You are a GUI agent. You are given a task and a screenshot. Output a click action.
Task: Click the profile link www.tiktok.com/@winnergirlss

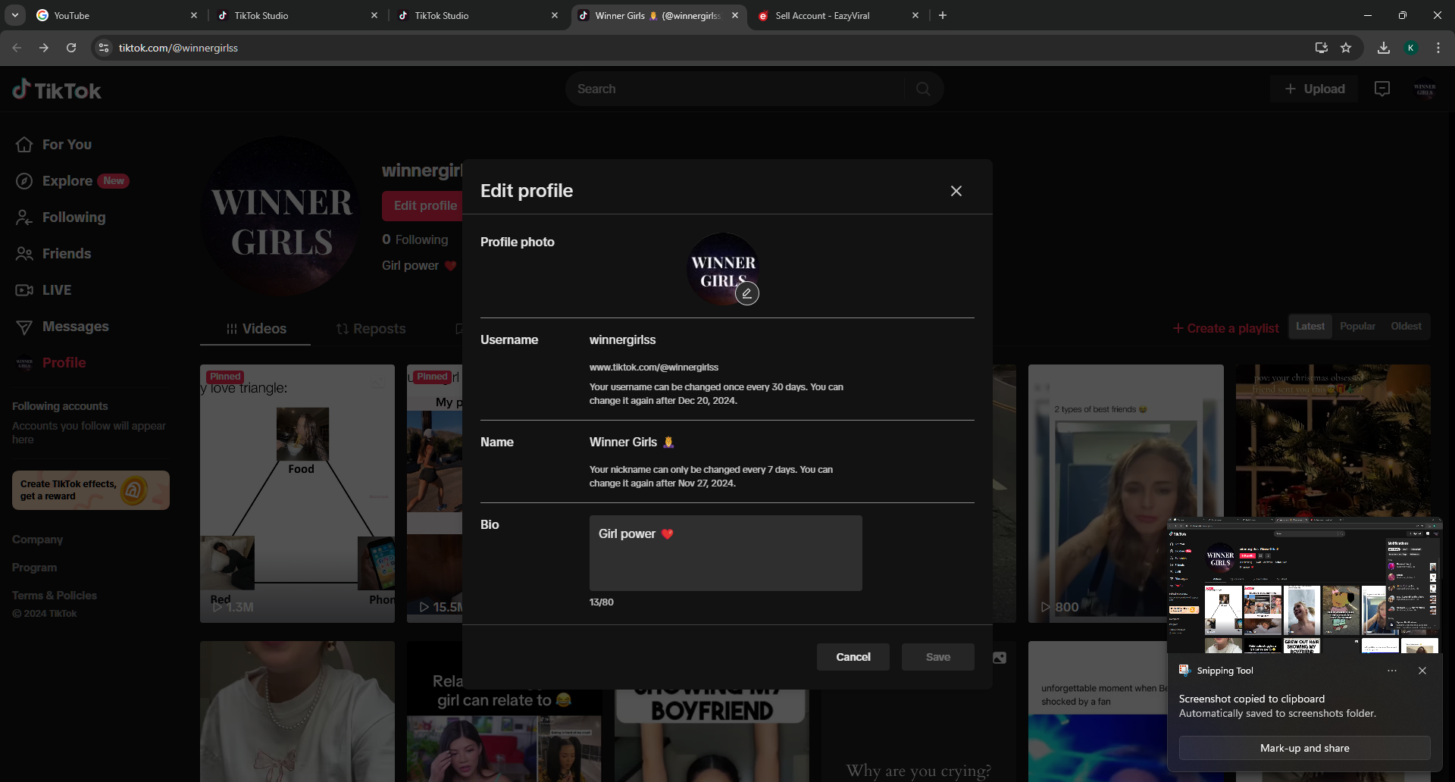pyautogui.click(x=654, y=368)
